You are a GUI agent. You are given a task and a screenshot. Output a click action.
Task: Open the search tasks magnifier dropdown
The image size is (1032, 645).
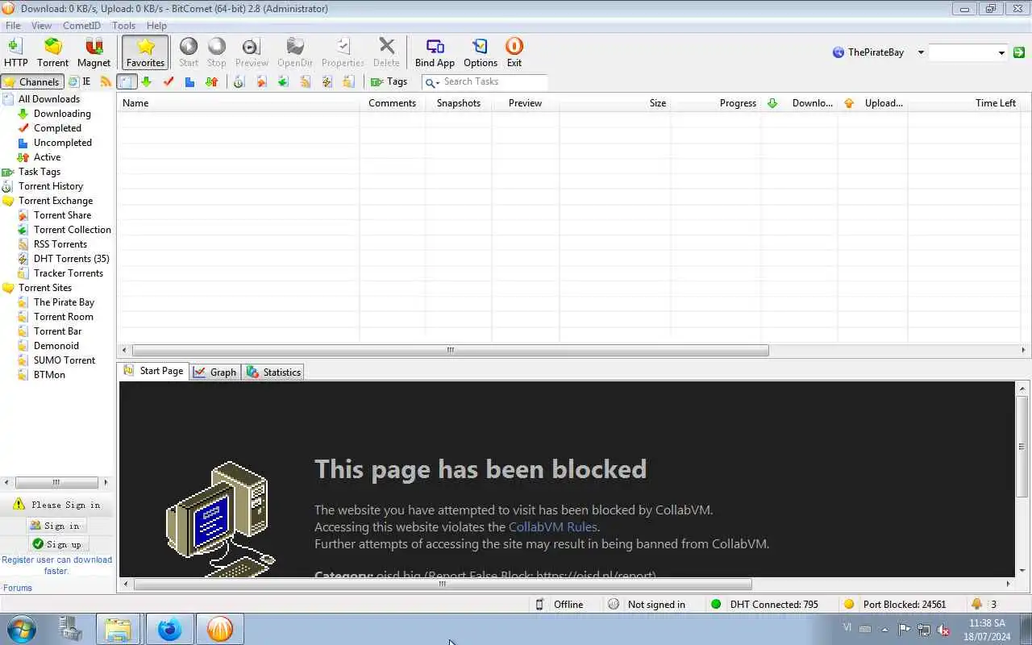pos(432,82)
